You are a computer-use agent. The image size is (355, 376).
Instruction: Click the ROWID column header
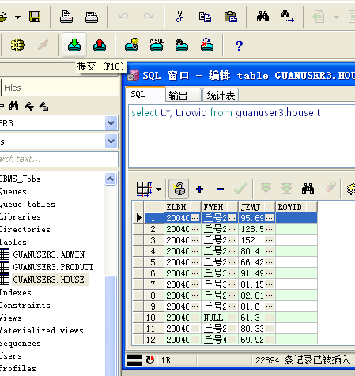[296, 207]
